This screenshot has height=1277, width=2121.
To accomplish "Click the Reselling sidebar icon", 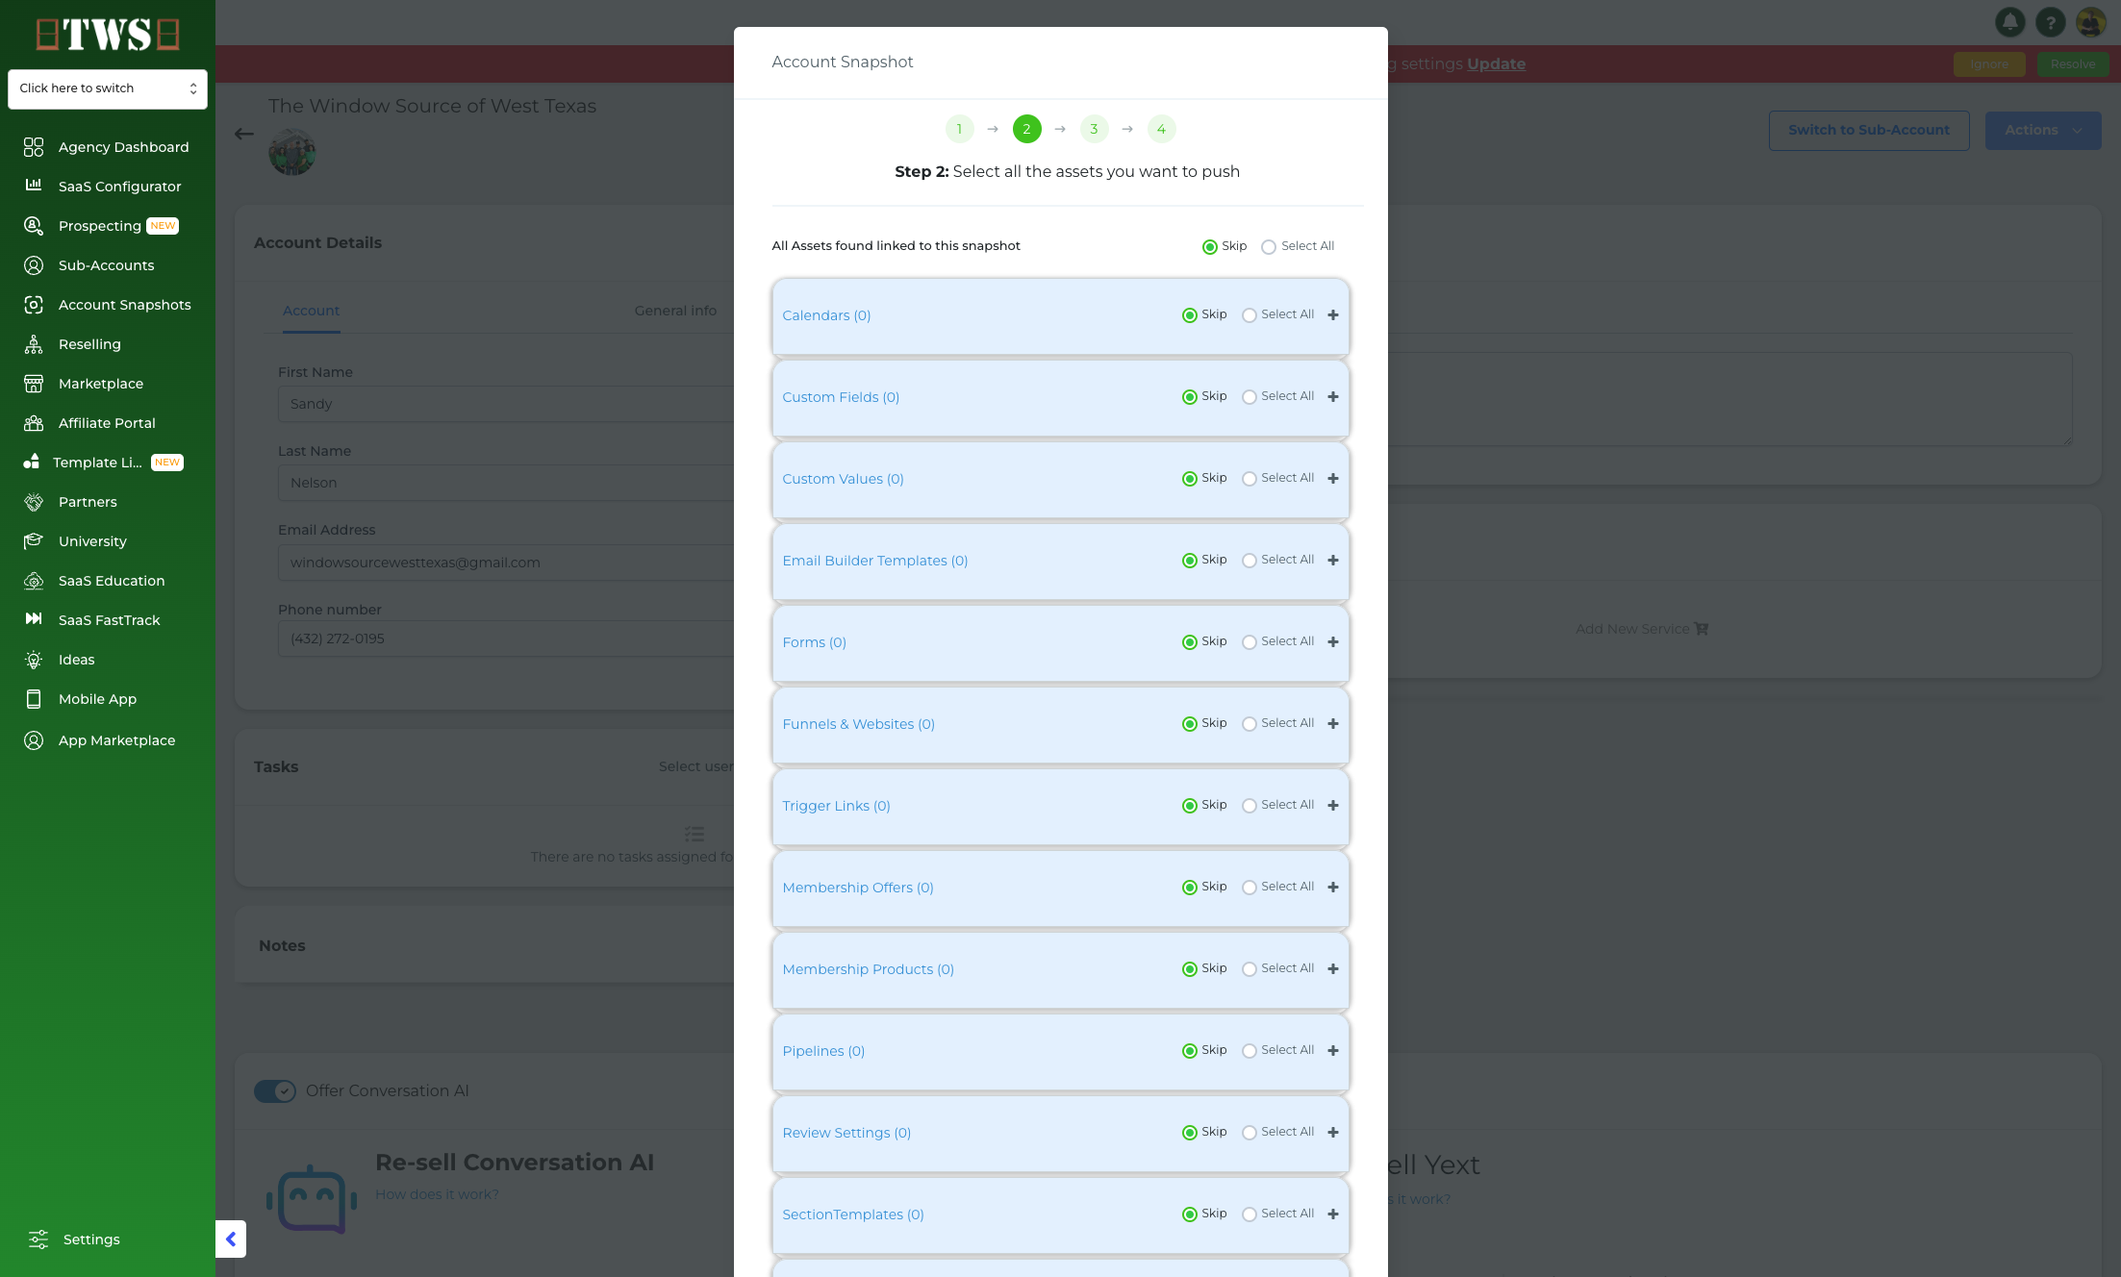I will [x=34, y=344].
